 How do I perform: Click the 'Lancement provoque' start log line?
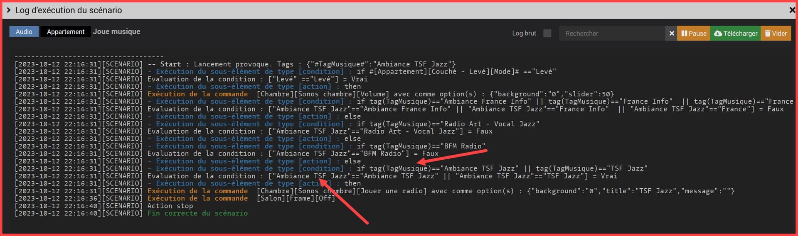point(235,64)
